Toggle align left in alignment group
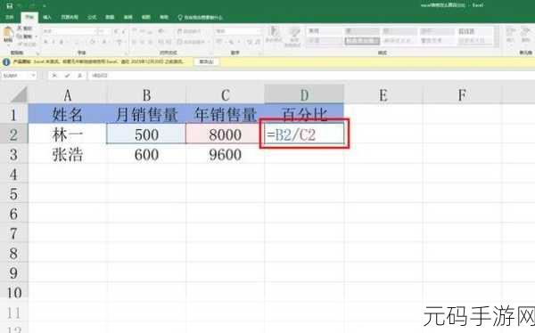The image size is (535, 333). [x=135, y=42]
